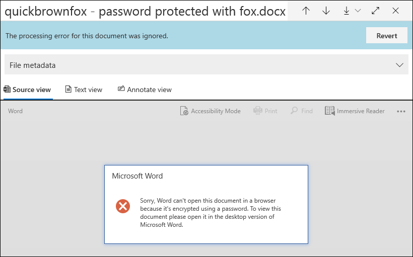Image resolution: width=413 pixels, height=257 pixels.
Task: Open the more options ellipsis menu
Action: click(401, 112)
